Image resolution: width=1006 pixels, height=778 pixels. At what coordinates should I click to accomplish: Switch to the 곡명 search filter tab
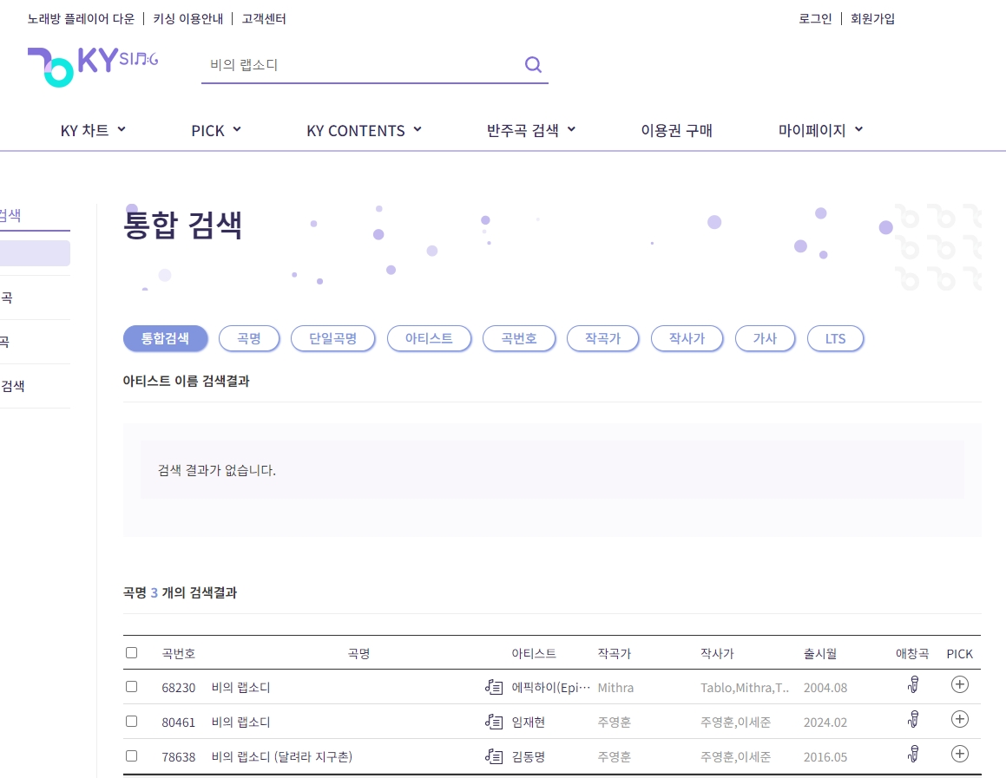(x=249, y=338)
